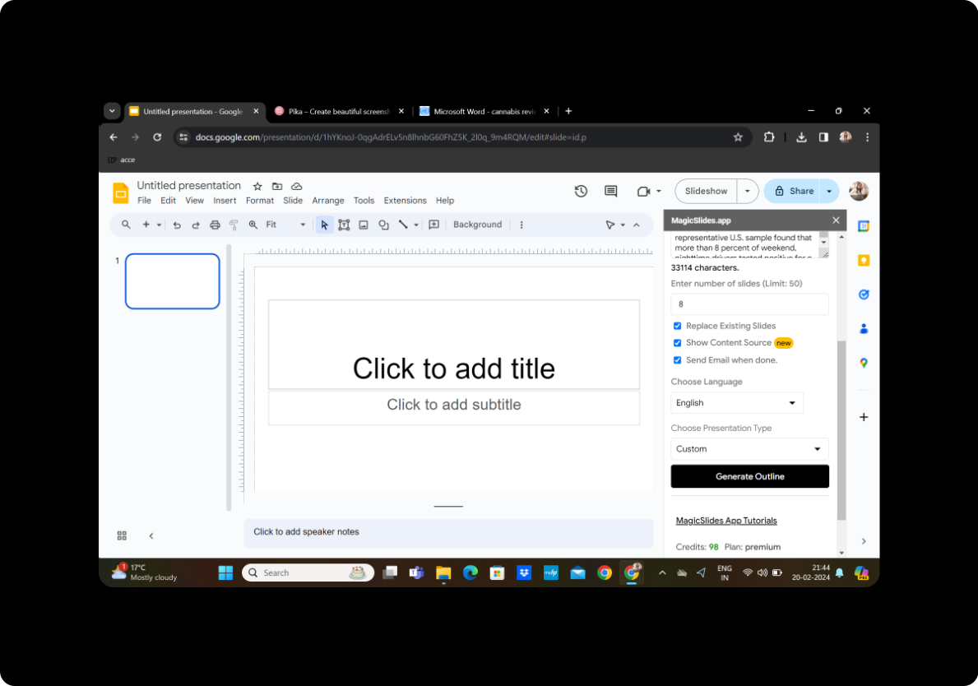Toggle Show Content Source checkbox

(678, 342)
